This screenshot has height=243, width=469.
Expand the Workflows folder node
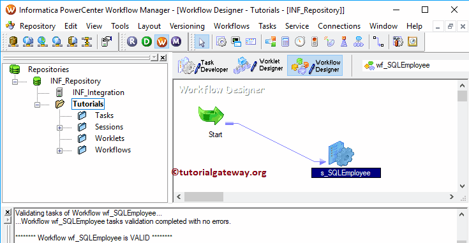pos(59,151)
